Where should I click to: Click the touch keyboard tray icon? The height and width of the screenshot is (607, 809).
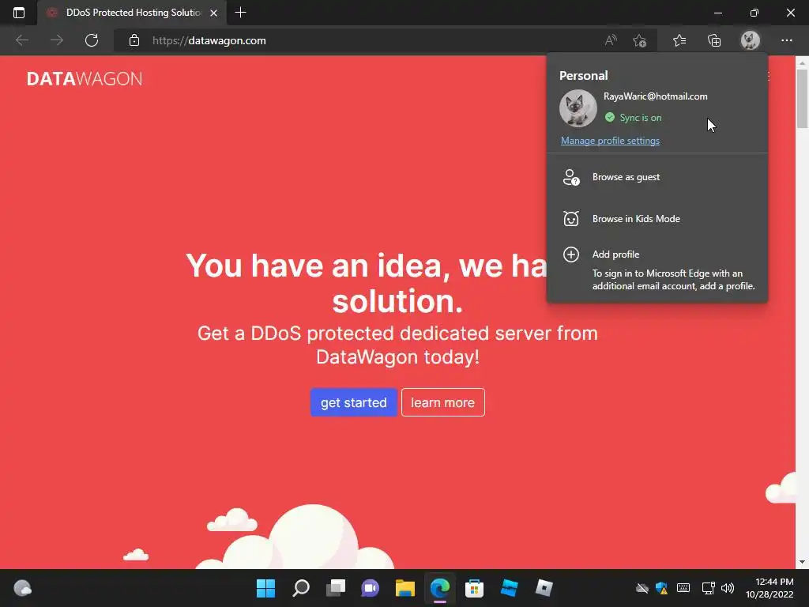pyautogui.click(x=683, y=588)
